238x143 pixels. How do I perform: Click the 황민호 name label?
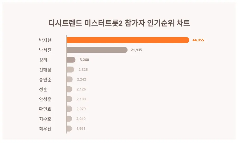[x=45, y=109]
